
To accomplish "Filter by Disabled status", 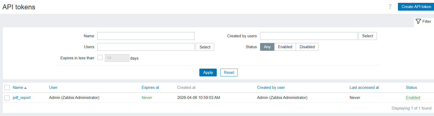I will click(307, 47).
